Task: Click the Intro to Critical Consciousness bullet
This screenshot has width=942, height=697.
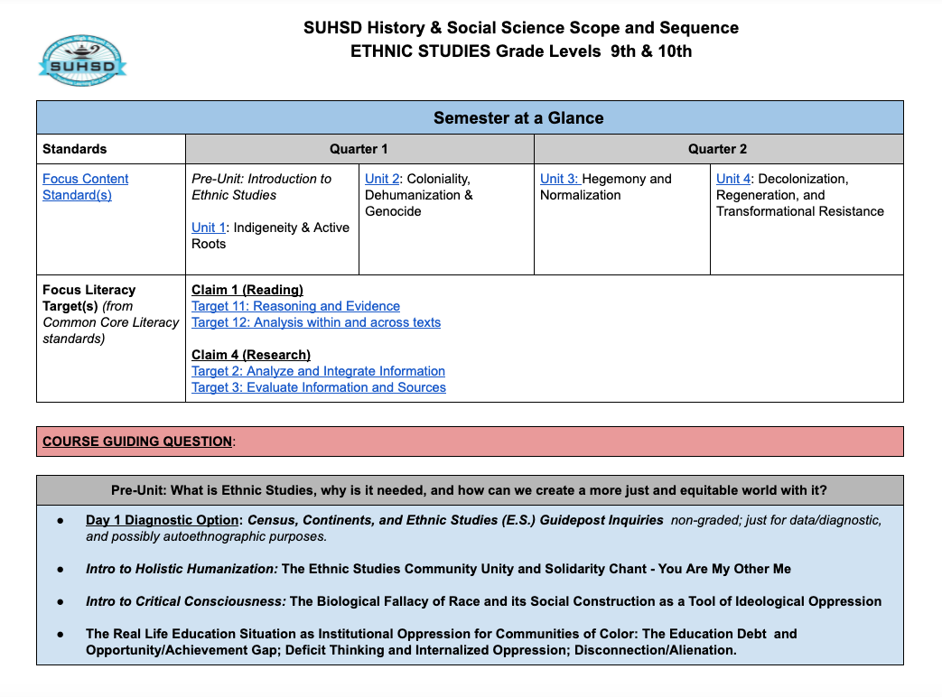Action: click(185, 601)
